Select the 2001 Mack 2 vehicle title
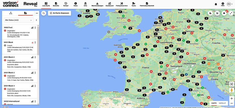The image size is (235, 108). (9, 57)
